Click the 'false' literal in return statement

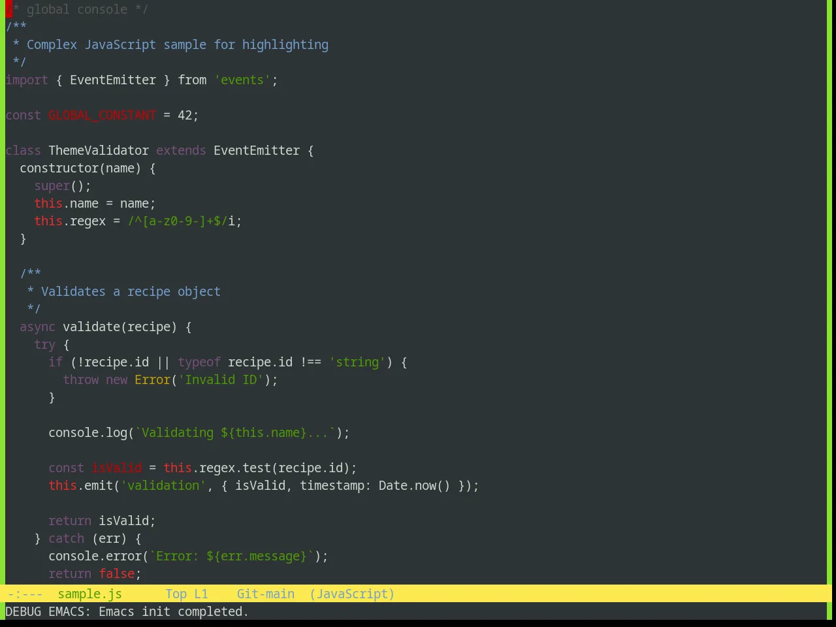pyautogui.click(x=116, y=573)
